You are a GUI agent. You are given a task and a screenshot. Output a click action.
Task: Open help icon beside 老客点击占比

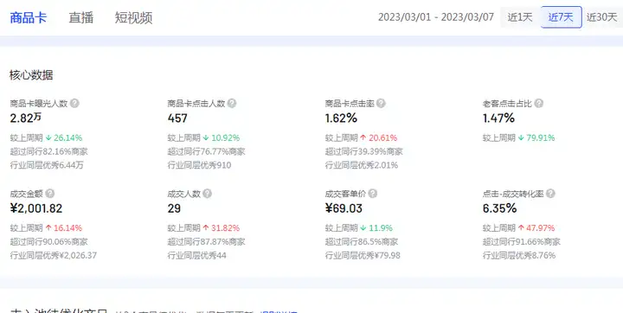pyautogui.click(x=538, y=104)
